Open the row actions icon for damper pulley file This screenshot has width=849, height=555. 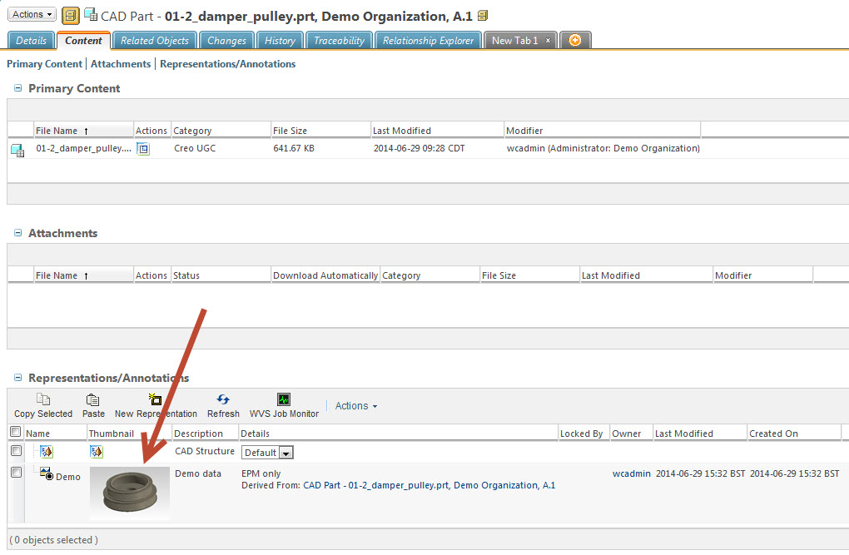pos(143,148)
